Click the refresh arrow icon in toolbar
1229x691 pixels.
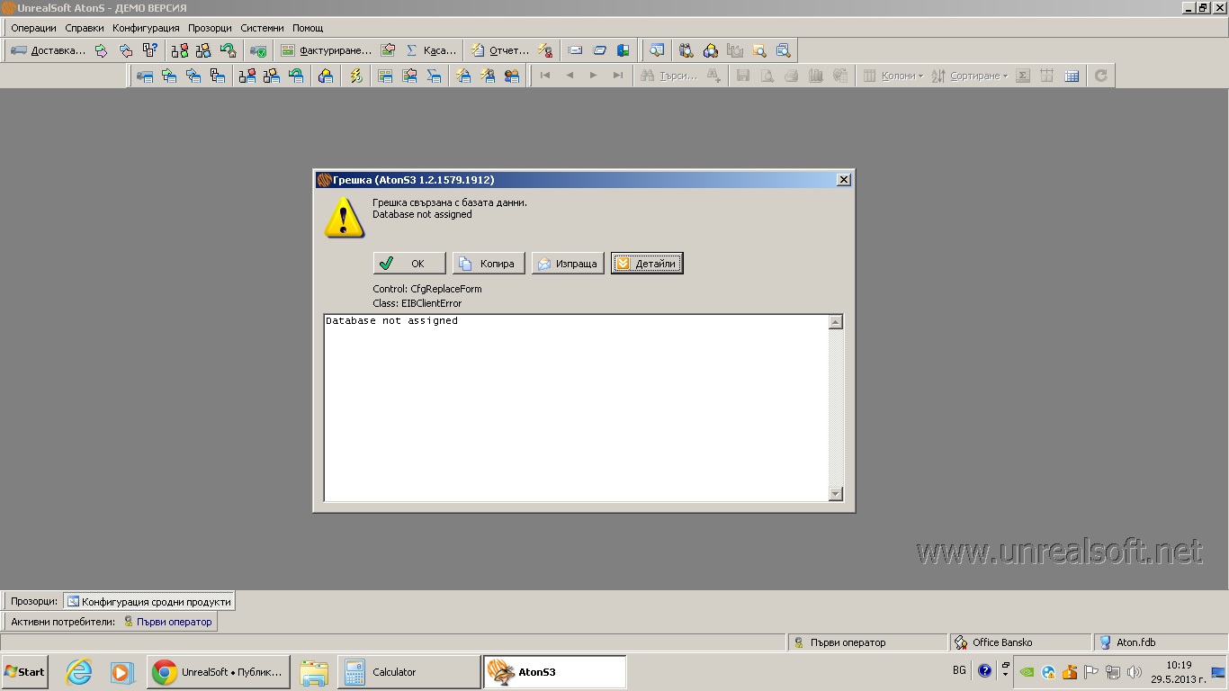pyautogui.click(x=1100, y=76)
